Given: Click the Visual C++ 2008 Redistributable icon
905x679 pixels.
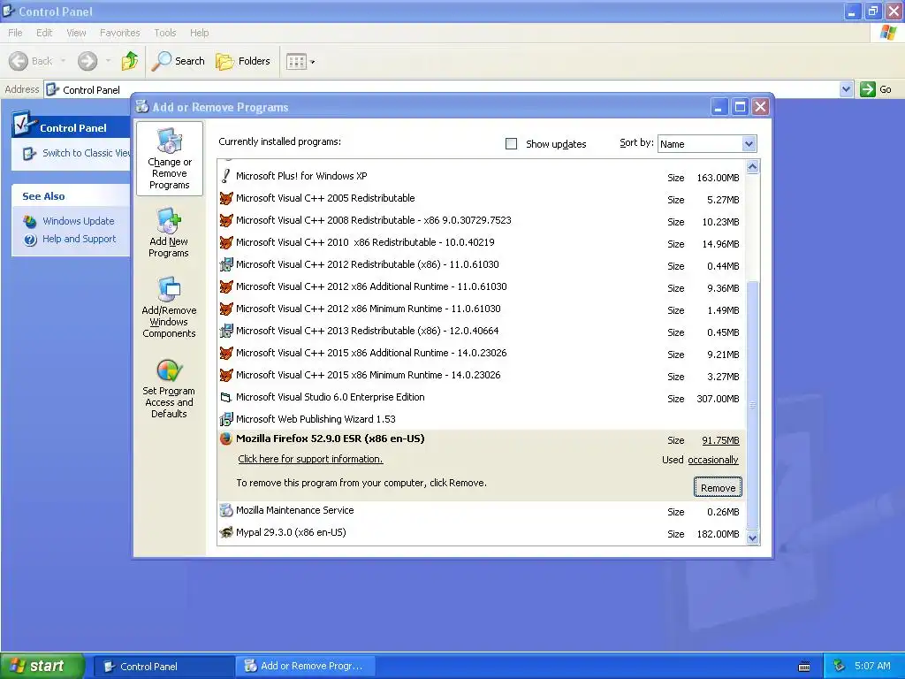Looking at the screenshot, I should (226, 220).
